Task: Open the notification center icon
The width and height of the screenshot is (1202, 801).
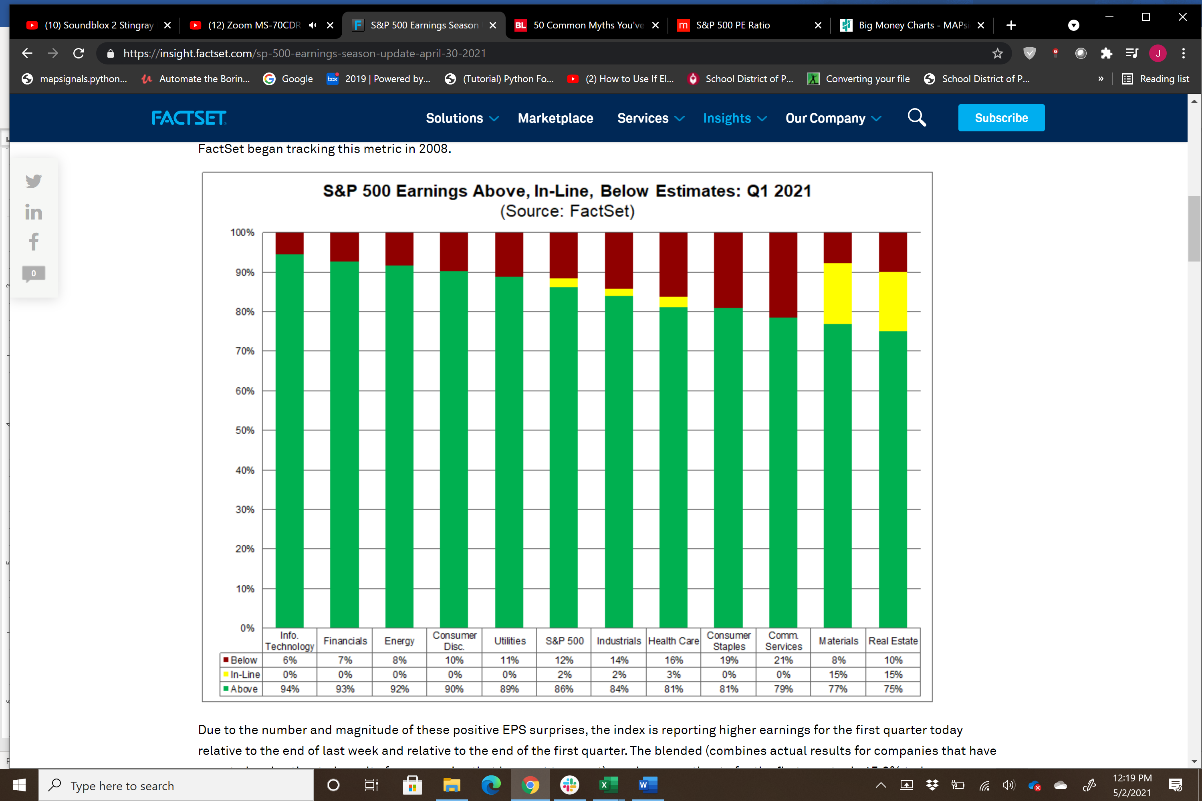Action: tap(1176, 785)
